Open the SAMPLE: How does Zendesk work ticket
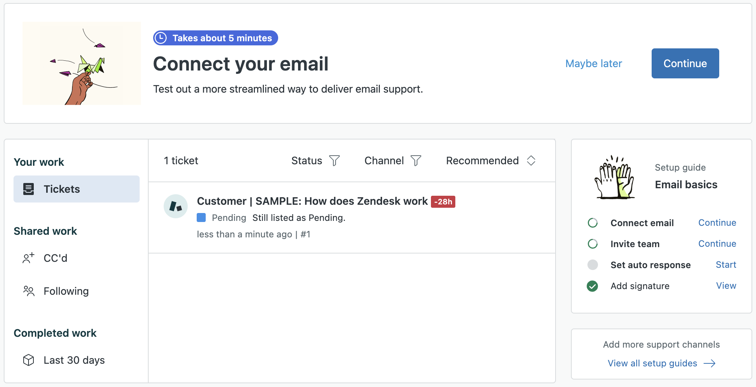Image resolution: width=756 pixels, height=387 pixels. [x=312, y=201]
